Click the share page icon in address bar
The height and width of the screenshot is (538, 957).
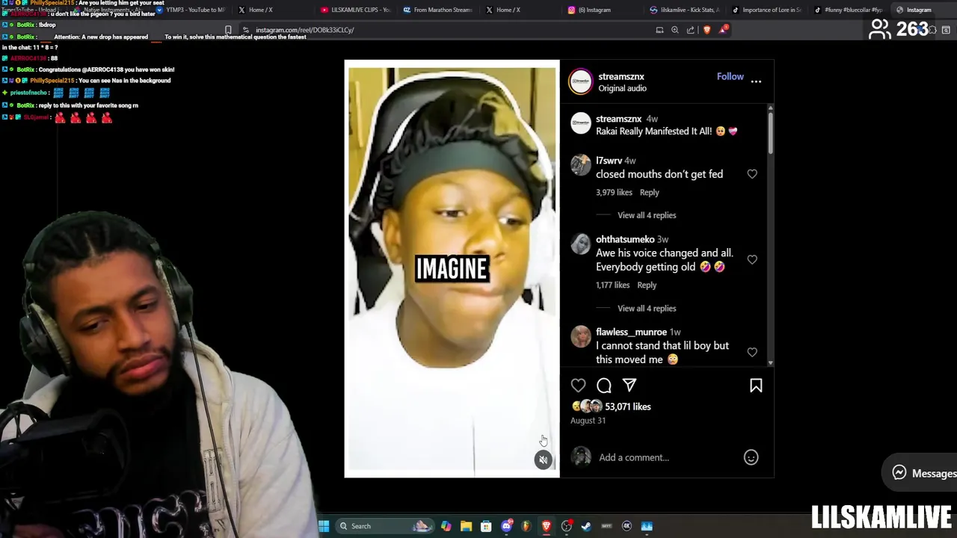tap(691, 30)
